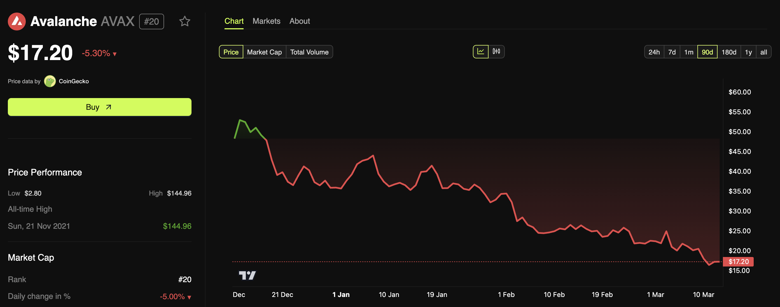Star Avalanche as a favorite
Viewport: 780px width, 307px height.
tap(185, 22)
